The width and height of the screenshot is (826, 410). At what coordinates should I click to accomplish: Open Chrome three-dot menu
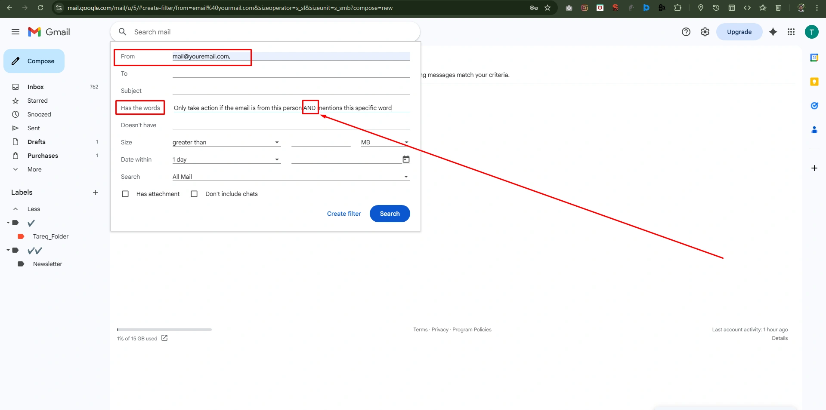click(817, 8)
